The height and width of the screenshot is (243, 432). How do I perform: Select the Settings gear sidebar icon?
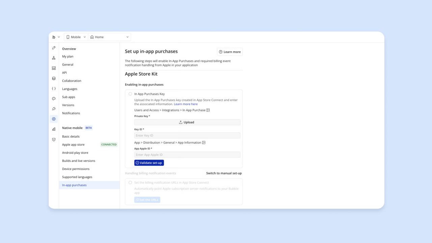point(54,119)
